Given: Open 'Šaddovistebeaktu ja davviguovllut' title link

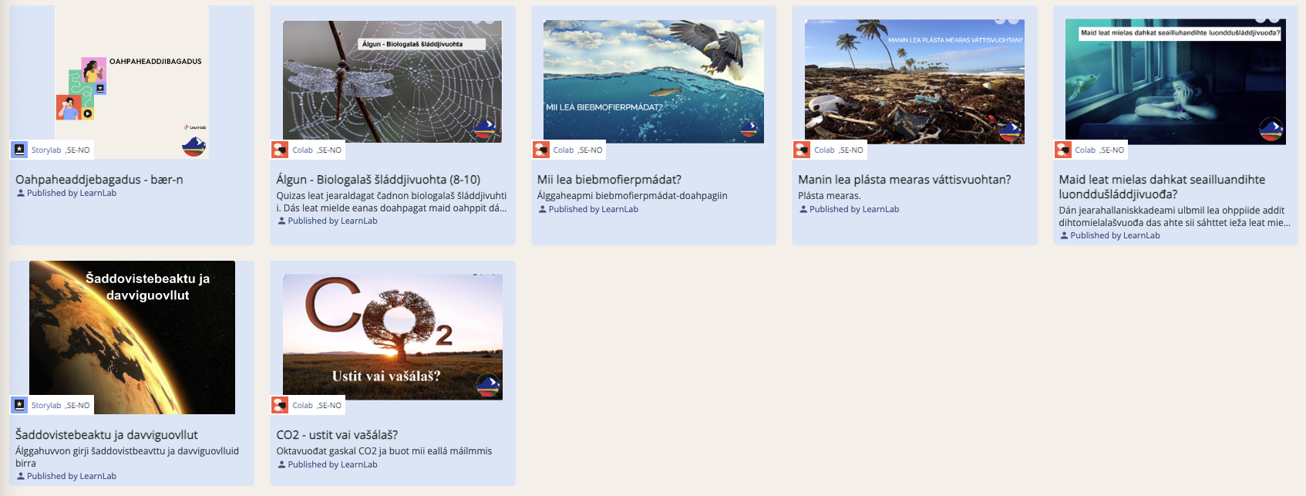Looking at the screenshot, I should (x=106, y=435).
